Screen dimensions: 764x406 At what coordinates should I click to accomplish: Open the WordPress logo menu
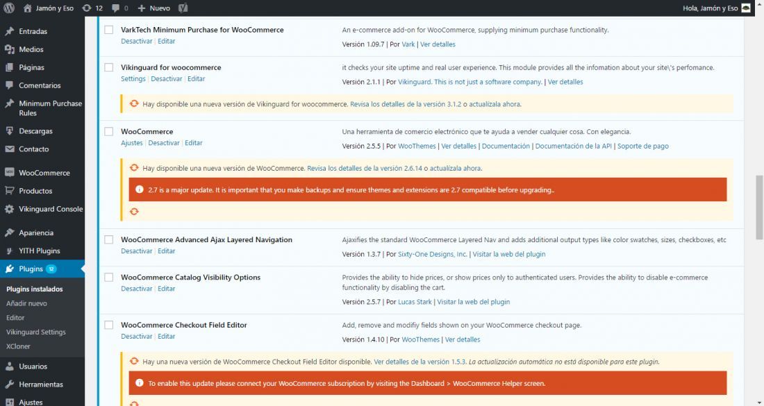(9, 8)
